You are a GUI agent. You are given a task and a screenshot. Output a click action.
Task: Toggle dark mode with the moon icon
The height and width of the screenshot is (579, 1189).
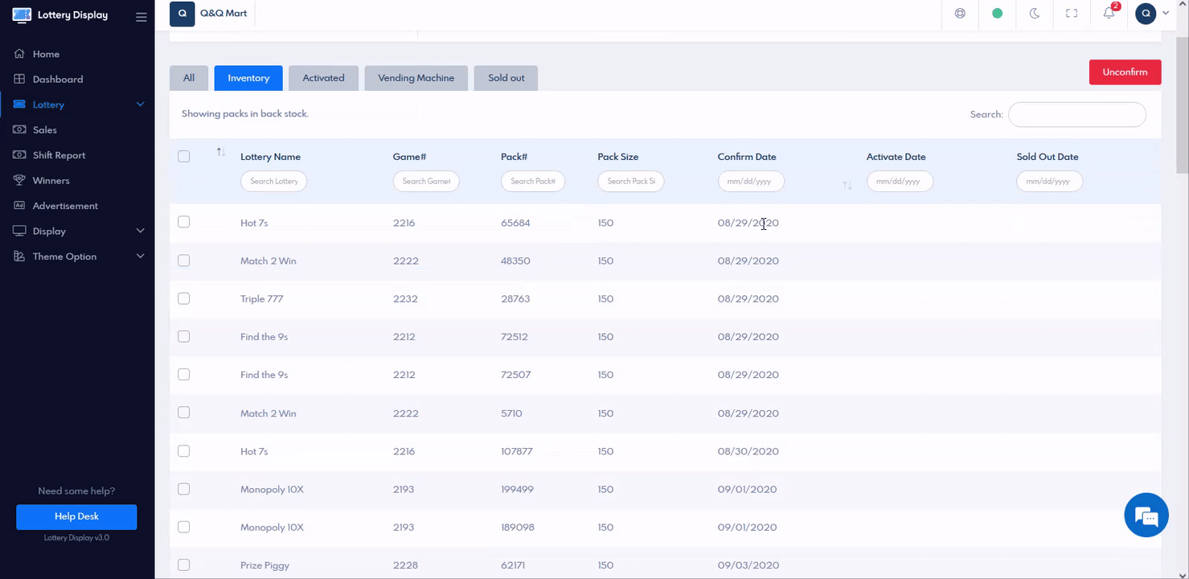(1035, 14)
